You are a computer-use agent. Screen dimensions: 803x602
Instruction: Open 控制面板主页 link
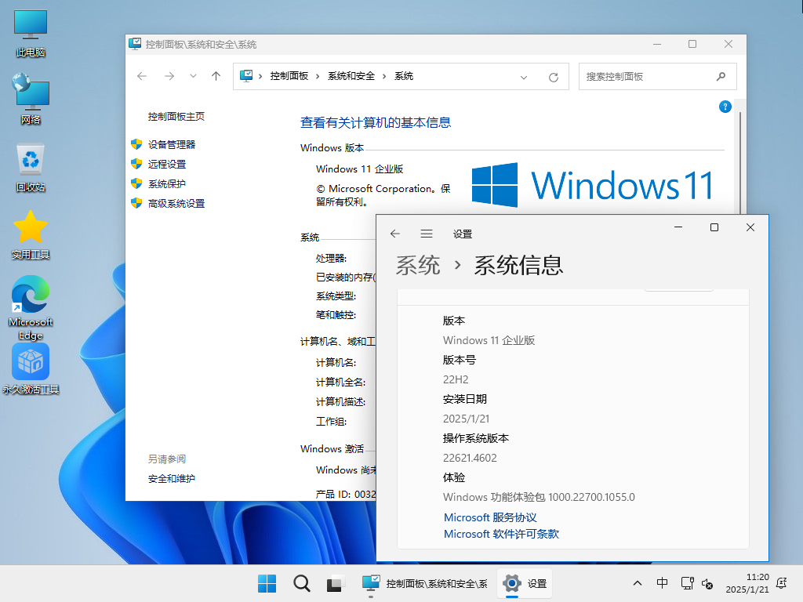176,117
